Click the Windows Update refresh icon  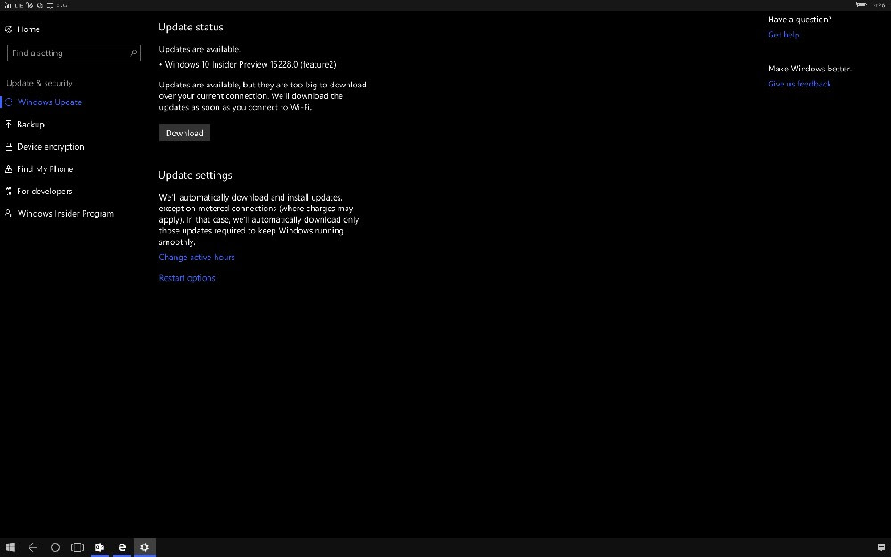coord(9,102)
